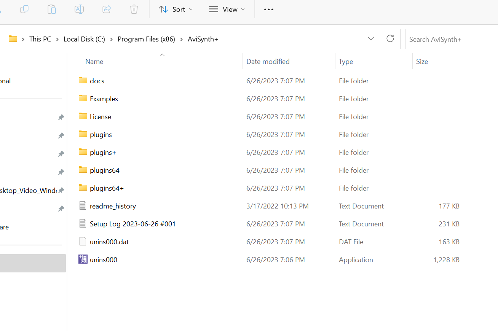This screenshot has height=331, width=498.
Task: Click the 6/26/2023 7:06 PM date cell
Action: (276, 260)
